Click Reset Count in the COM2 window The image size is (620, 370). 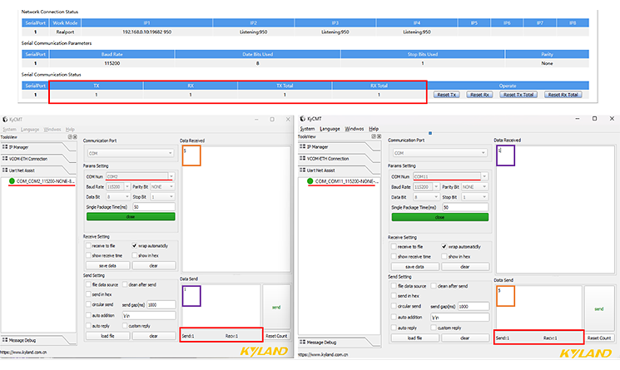point(276,336)
